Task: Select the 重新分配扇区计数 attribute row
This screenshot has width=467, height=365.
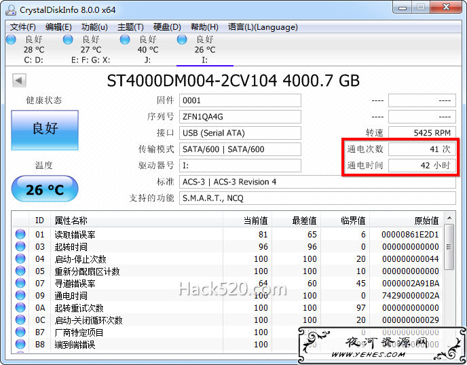Action: 227,271
